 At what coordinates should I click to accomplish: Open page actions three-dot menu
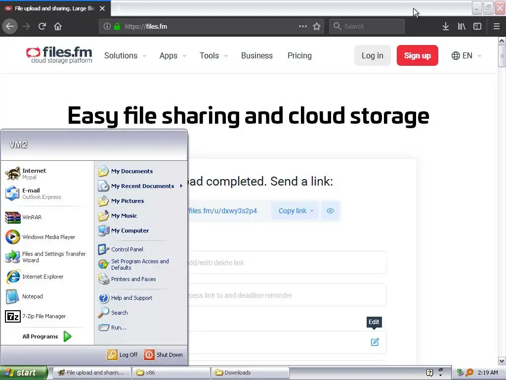(x=303, y=27)
